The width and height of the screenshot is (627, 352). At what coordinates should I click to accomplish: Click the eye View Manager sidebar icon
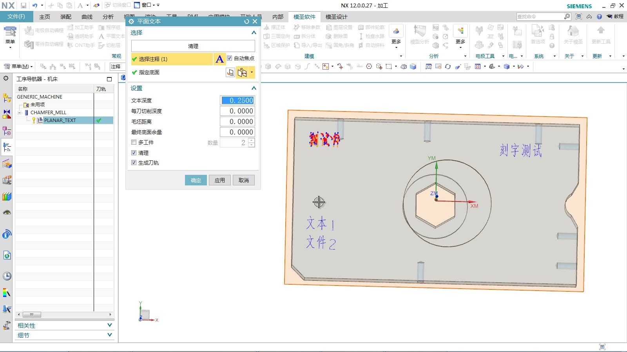pyautogui.click(x=7, y=213)
